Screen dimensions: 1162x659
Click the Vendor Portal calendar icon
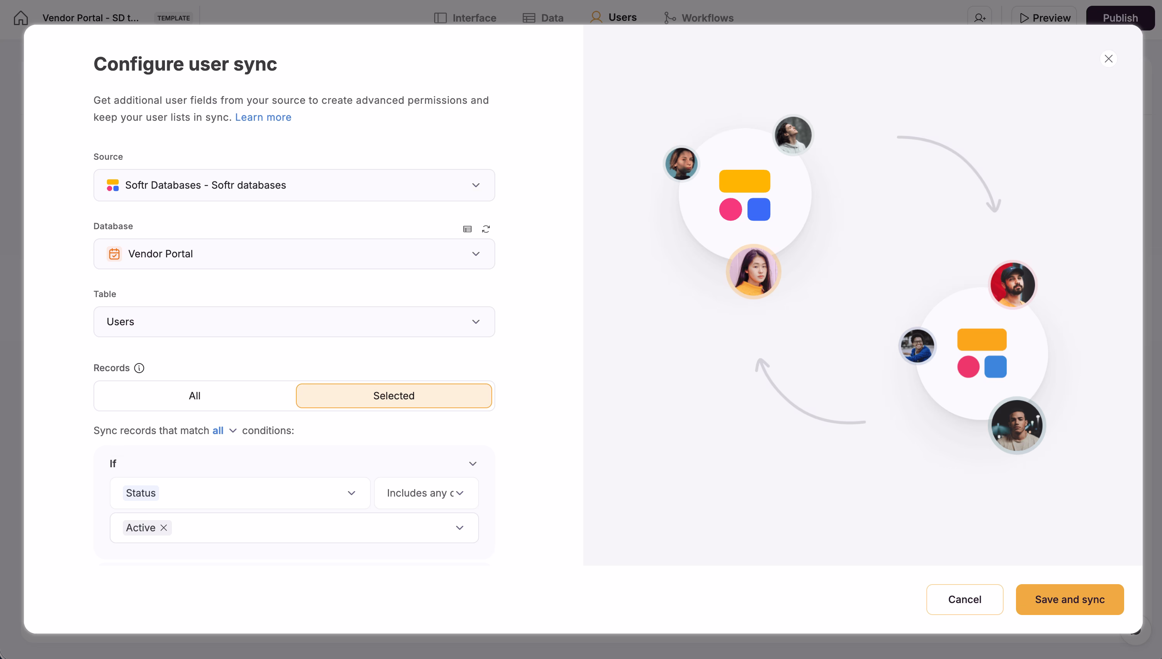[114, 254]
